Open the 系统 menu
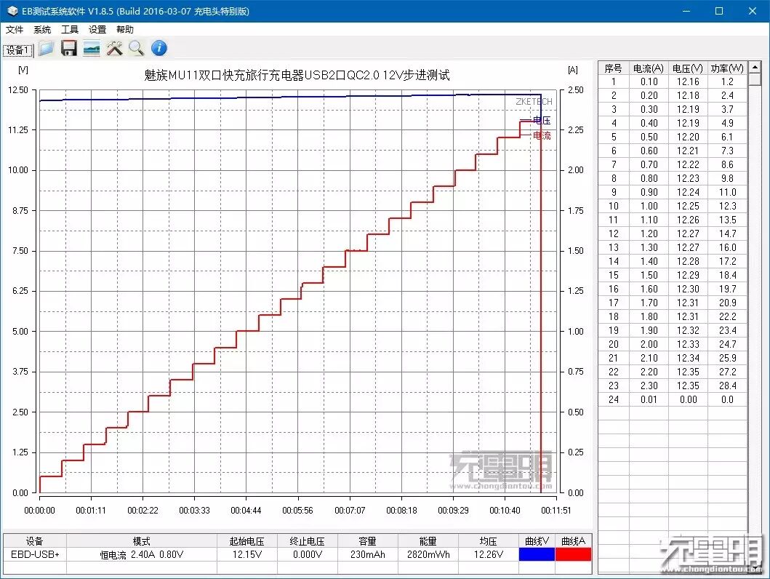 click(x=42, y=30)
